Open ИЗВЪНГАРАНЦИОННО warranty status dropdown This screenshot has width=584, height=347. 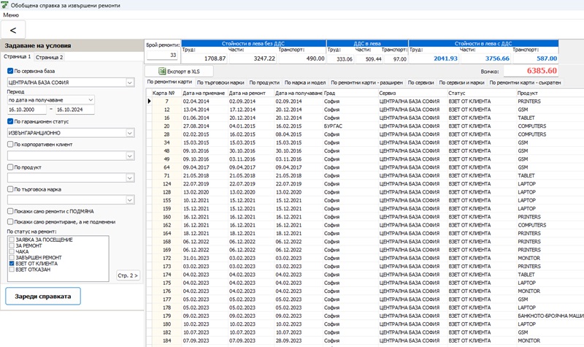130,133
